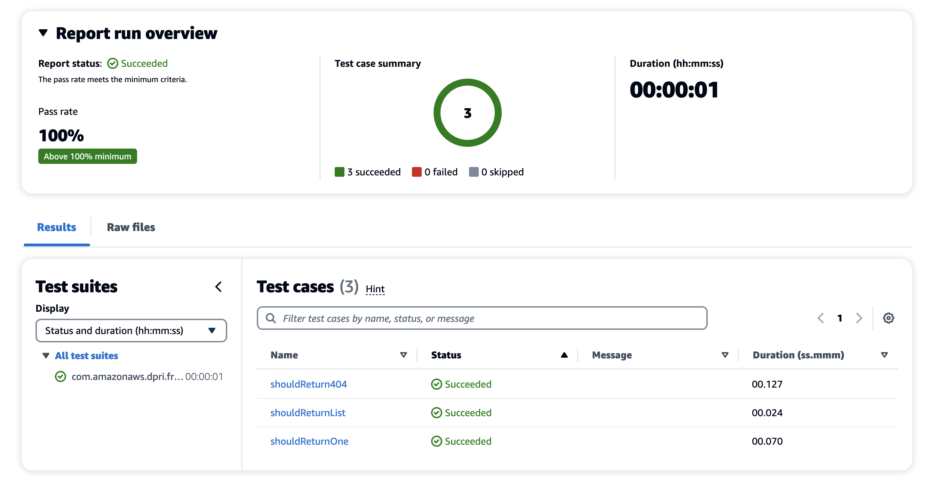929x492 pixels.
Task: Go to previous page of test cases
Action: coord(820,318)
